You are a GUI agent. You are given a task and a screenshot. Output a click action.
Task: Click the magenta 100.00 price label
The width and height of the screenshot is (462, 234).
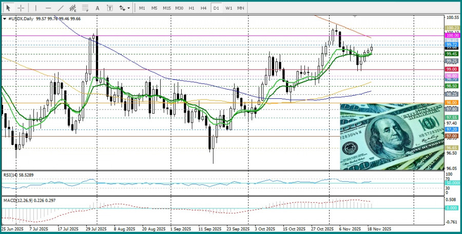pos(452,35)
